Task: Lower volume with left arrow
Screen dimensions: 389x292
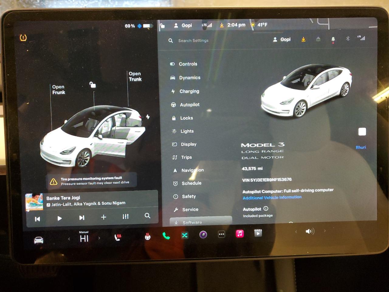Action: (x=296, y=232)
